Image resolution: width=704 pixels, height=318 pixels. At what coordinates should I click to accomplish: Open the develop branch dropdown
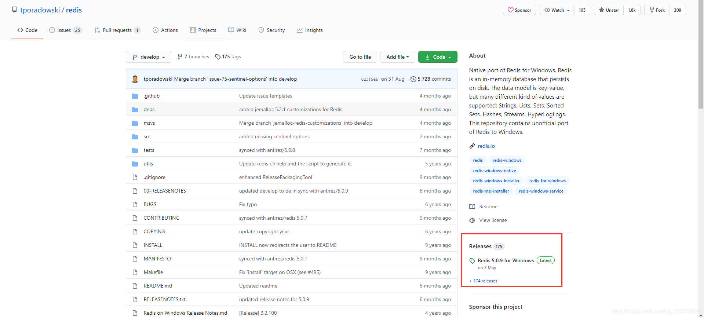point(149,57)
